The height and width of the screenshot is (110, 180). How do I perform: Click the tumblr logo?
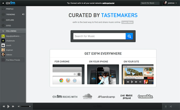pyautogui.click(x=145, y=97)
